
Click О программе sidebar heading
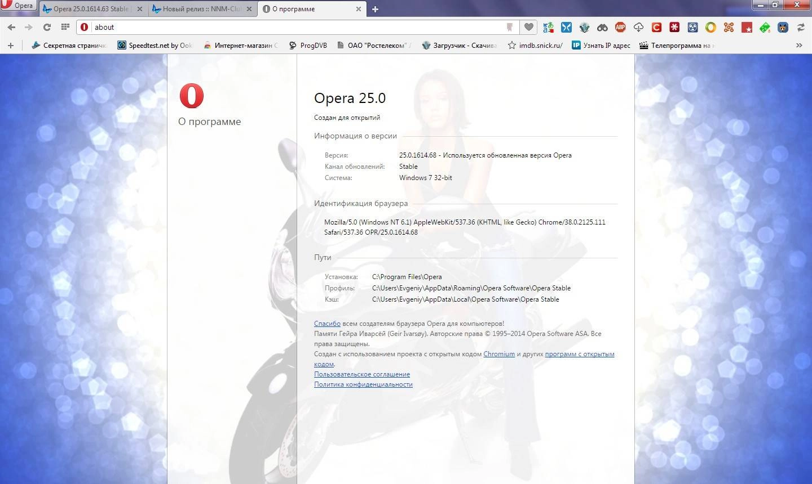(x=210, y=122)
